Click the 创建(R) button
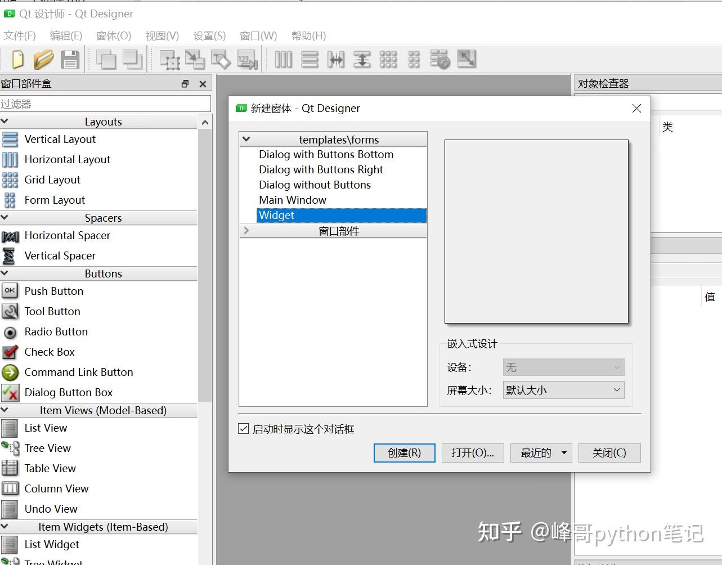The height and width of the screenshot is (565, 722). click(x=404, y=452)
